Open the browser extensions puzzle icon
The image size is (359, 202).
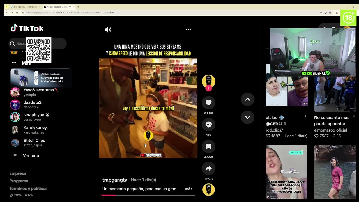[337, 13]
